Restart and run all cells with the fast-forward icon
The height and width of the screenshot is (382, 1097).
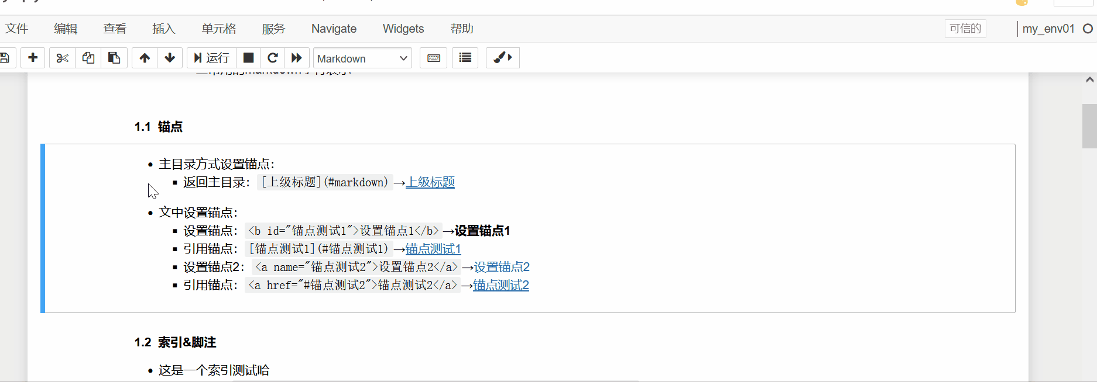pyautogui.click(x=297, y=58)
